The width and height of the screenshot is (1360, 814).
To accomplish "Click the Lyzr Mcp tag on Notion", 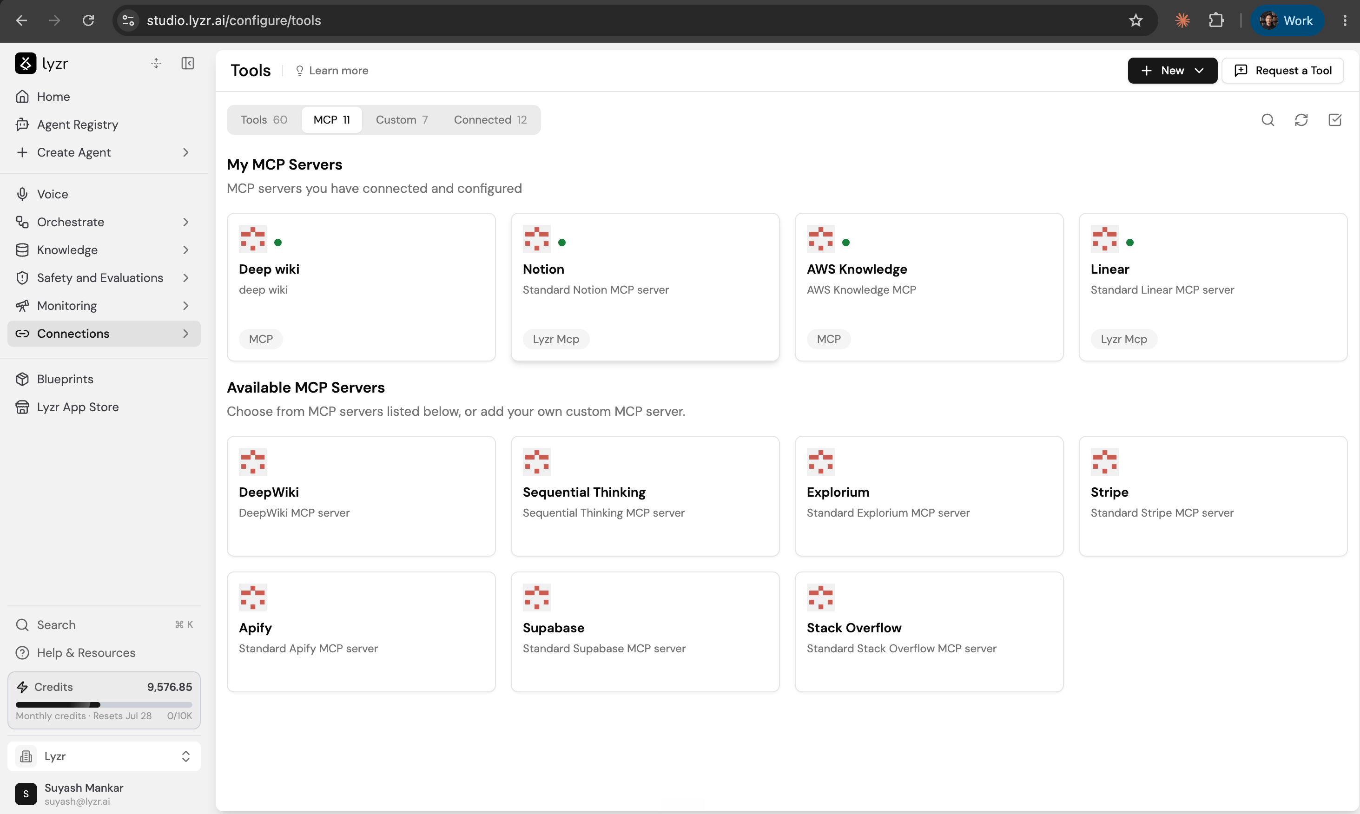I will pyautogui.click(x=556, y=339).
